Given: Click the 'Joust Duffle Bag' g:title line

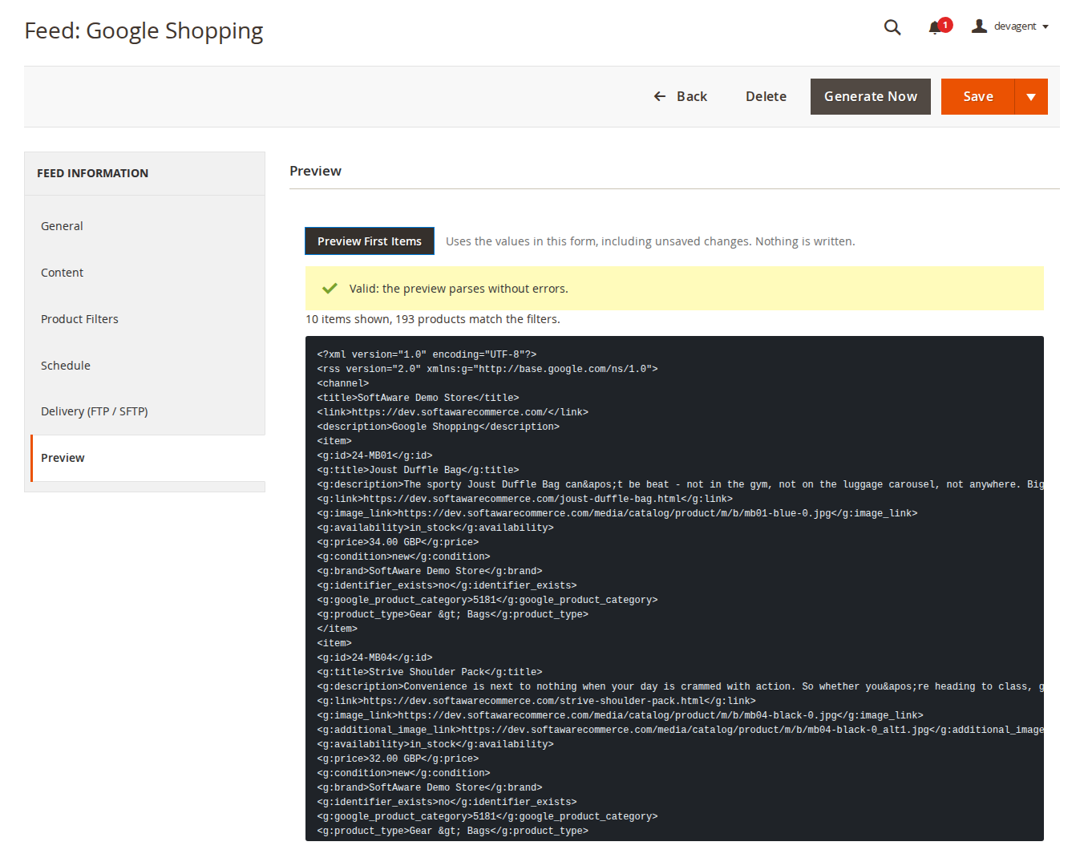Looking at the screenshot, I should tap(418, 470).
